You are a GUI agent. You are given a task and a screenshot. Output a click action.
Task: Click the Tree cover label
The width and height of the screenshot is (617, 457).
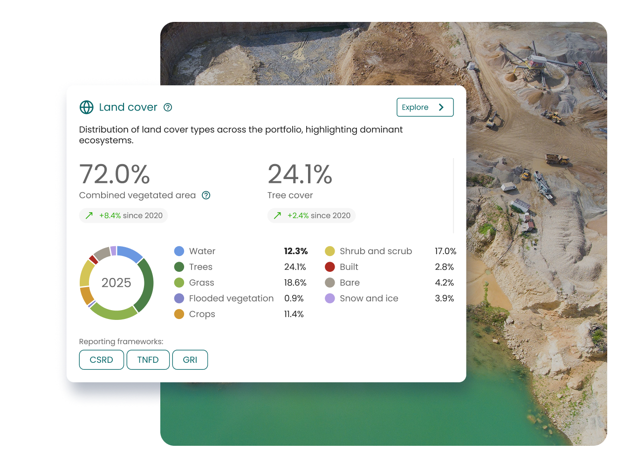tap(290, 195)
